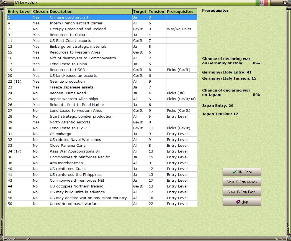Select Repair western Allies ships
The width and height of the screenshot is (291, 241).
[102, 99]
